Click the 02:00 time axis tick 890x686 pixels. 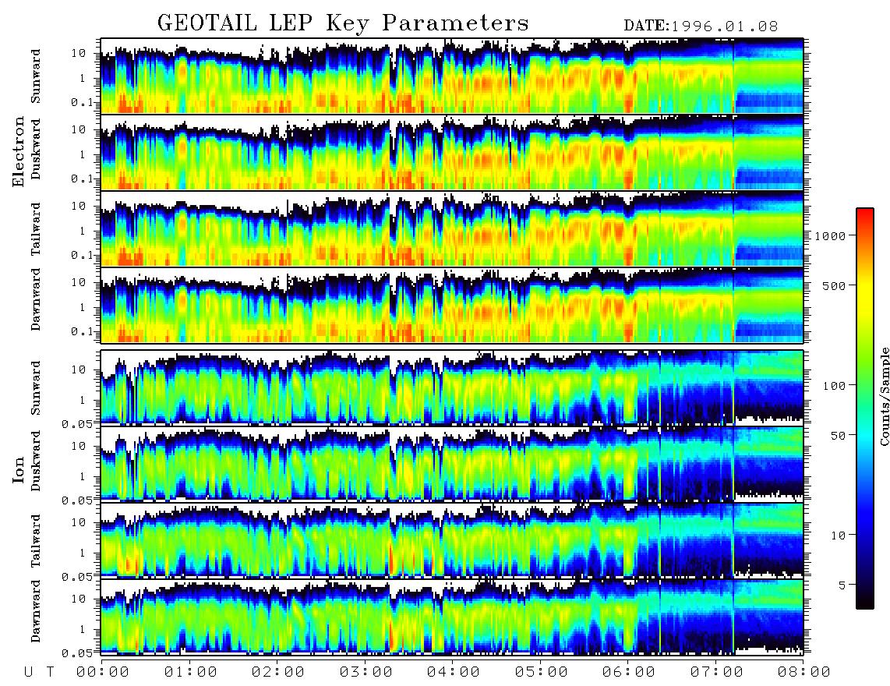click(278, 672)
